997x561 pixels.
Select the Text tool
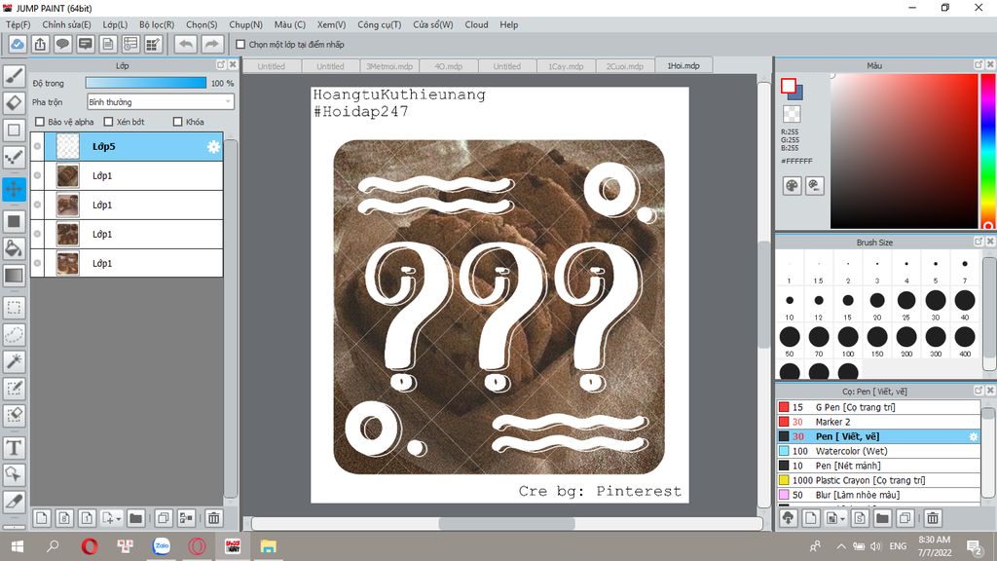tap(14, 448)
